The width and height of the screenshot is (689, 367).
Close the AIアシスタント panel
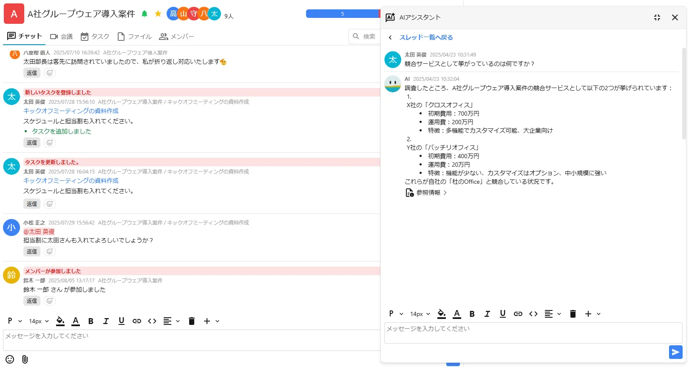pos(675,17)
